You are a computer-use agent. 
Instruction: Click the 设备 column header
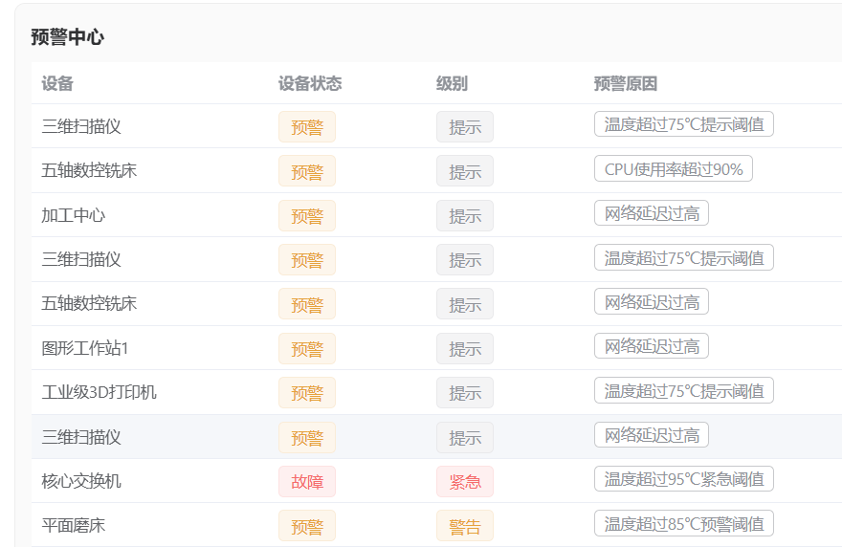(x=57, y=83)
